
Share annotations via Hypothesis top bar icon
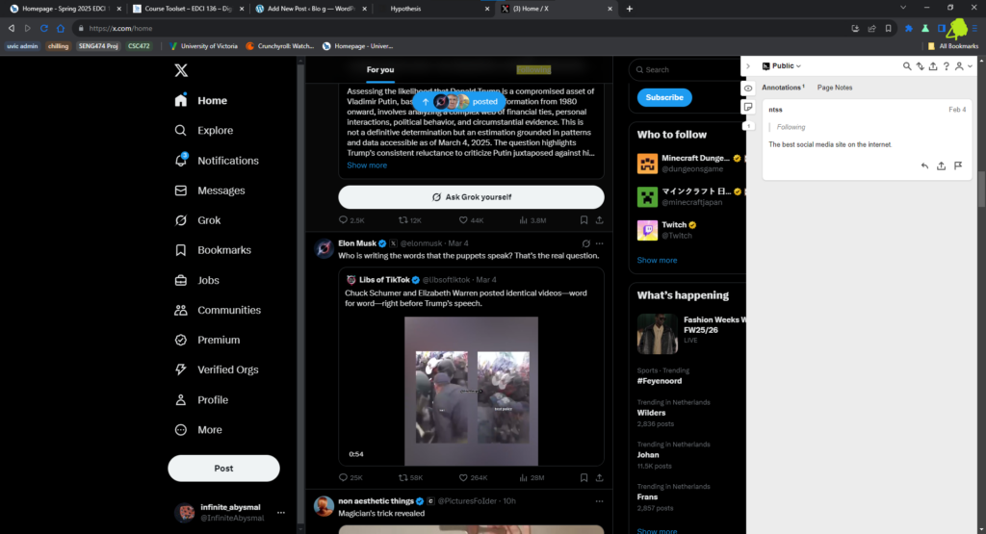coord(933,66)
